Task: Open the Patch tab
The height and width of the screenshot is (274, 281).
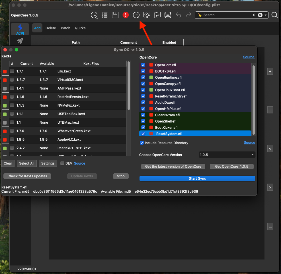Action: pos(65,28)
